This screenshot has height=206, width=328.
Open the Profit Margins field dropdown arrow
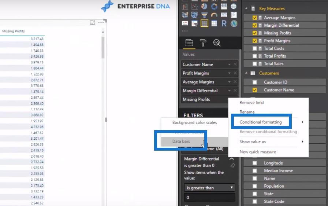pos(230,73)
